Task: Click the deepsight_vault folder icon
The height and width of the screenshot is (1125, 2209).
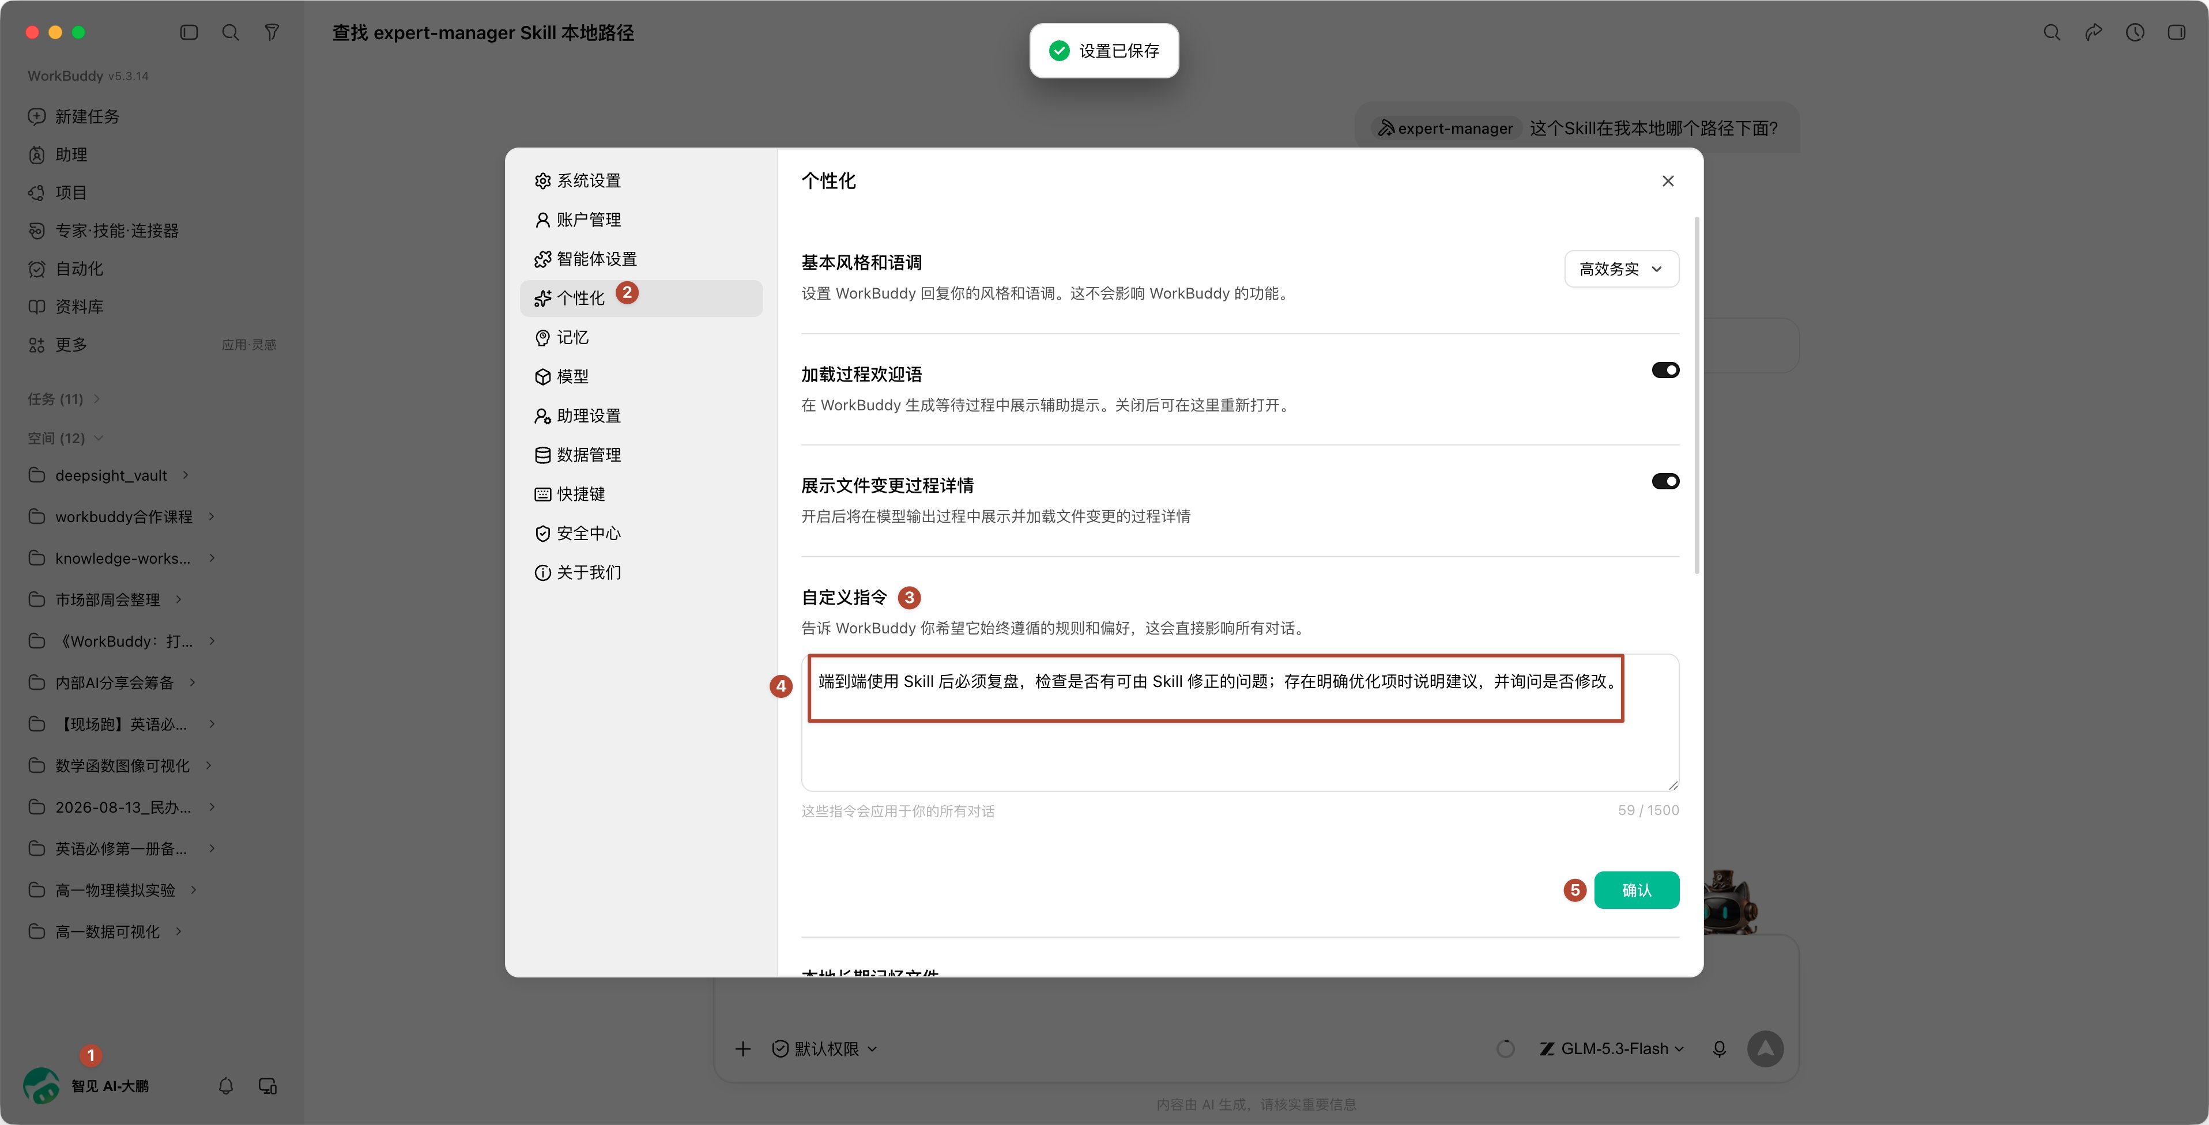Action: pyautogui.click(x=37, y=475)
